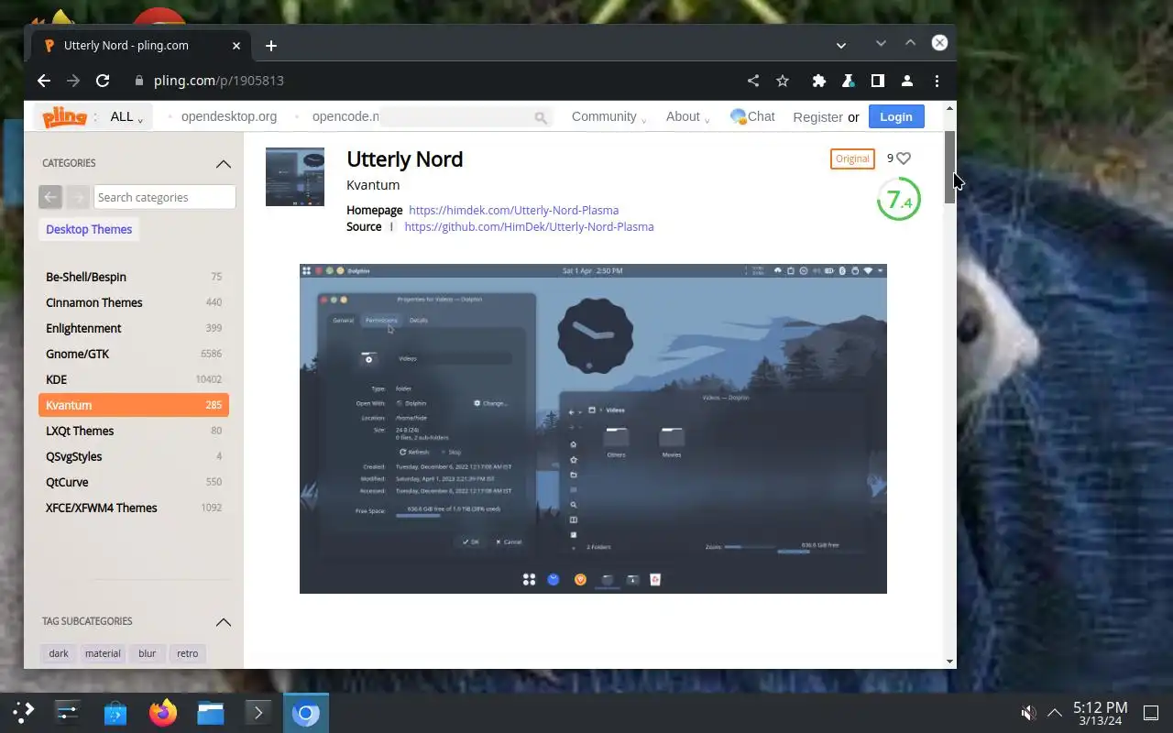Filter by the blur tag
The width and height of the screenshot is (1173, 733).
point(148,653)
